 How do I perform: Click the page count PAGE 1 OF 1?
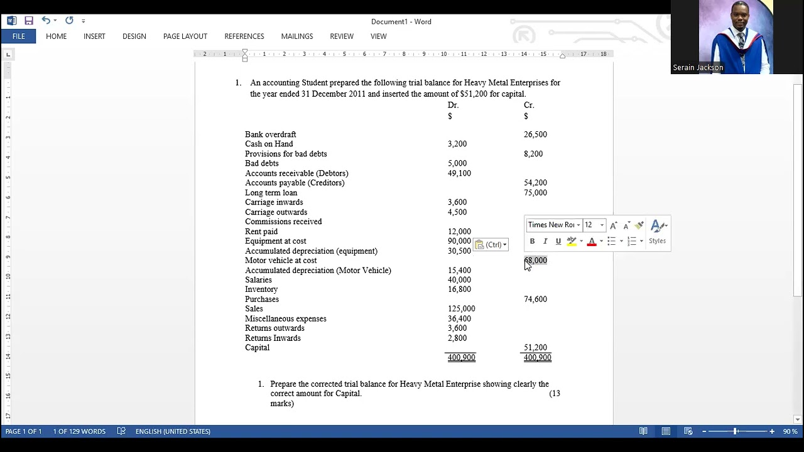point(23,431)
